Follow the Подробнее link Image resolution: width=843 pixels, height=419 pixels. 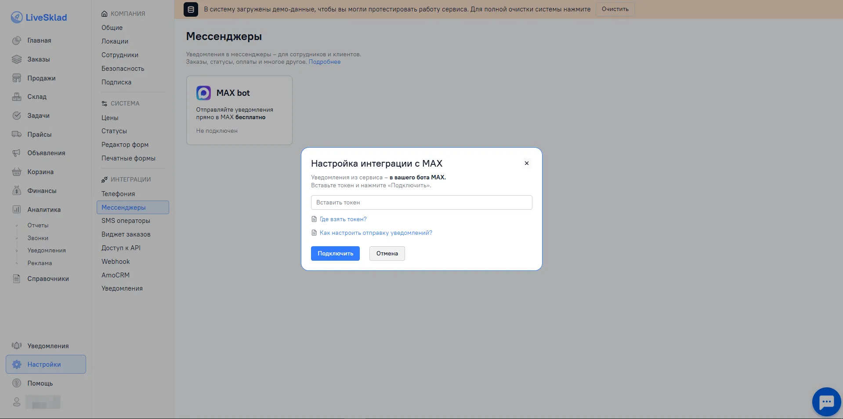tap(325, 62)
